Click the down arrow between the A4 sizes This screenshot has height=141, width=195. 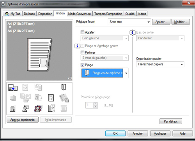coord(10,27)
